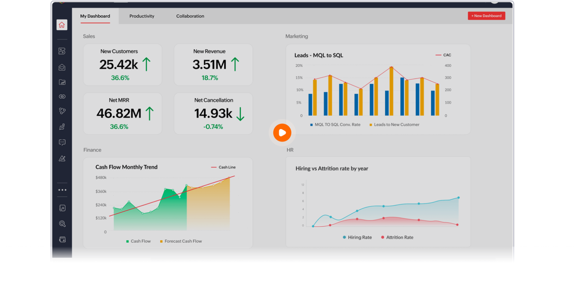Click the linked circles integrations icon

62,96
